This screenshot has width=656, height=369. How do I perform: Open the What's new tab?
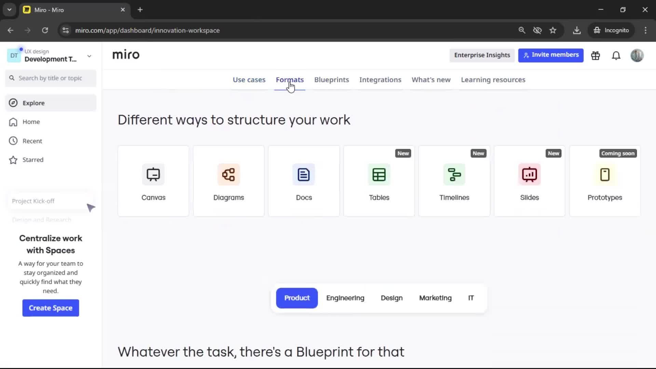point(431,80)
